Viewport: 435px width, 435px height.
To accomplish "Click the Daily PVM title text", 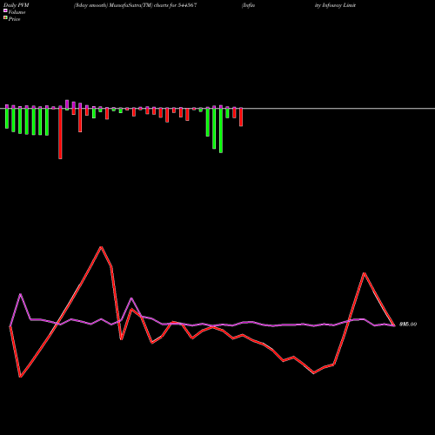I will tap(17, 5).
